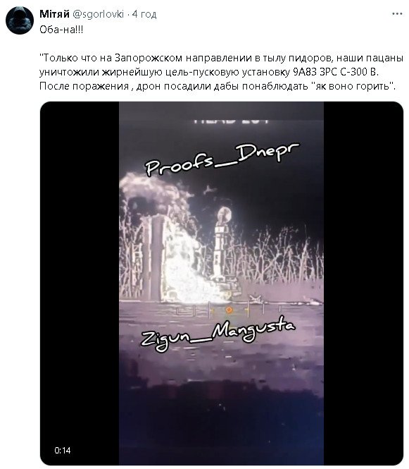Click the radar mast in the video frame
Image resolution: width=409 pixels, height=469 pixels.
(x=221, y=244)
